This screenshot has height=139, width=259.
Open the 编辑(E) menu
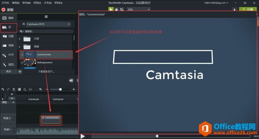[x=16, y=3]
